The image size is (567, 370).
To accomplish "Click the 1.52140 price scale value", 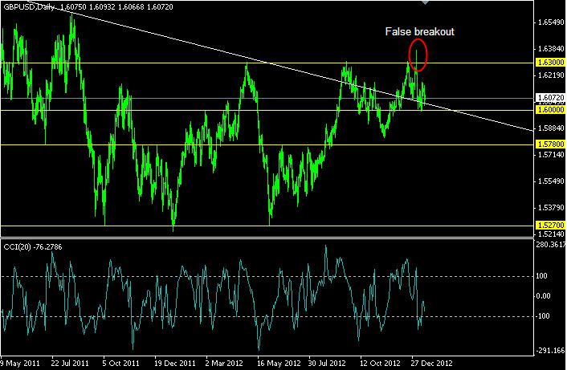I will click(x=551, y=234).
